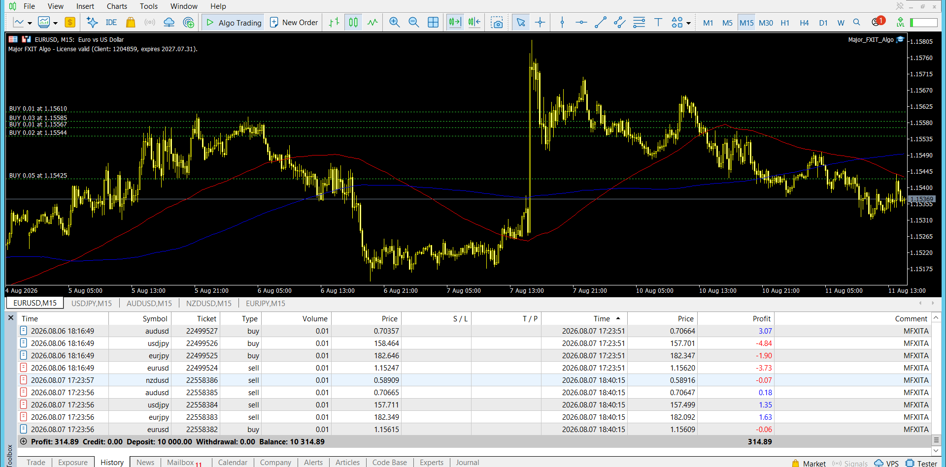The width and height of the screenshot is (946, 467).
Task: Open the search magnifier icon
Action: coord(857,22)
